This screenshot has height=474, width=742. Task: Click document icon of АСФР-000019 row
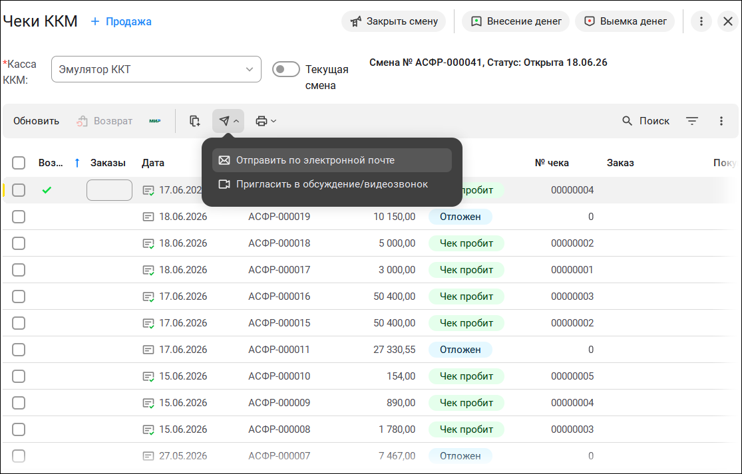click(148, 217)
